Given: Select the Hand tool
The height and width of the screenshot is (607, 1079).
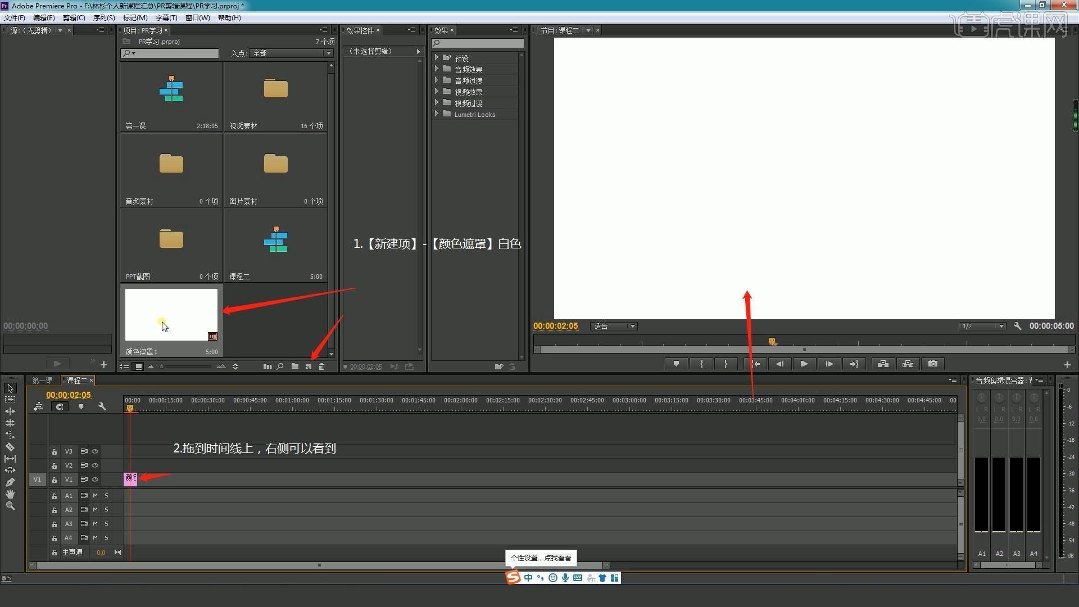Looking at the screenshot, I should [x=10, y=494].
